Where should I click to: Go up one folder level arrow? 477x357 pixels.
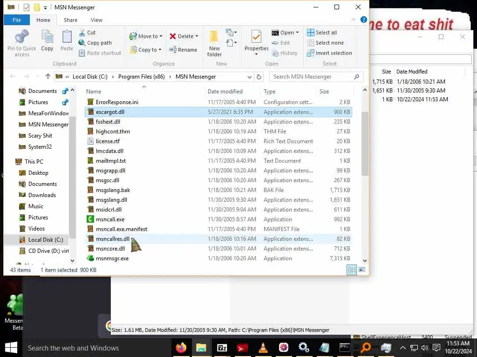[x=48, y=77]
